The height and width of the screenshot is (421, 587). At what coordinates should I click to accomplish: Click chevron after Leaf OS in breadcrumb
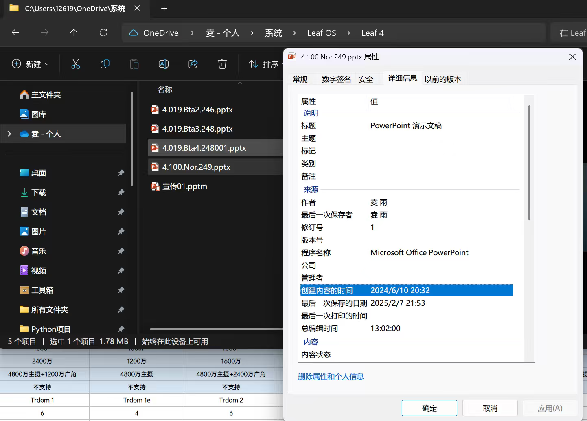(x=348, y=33)
